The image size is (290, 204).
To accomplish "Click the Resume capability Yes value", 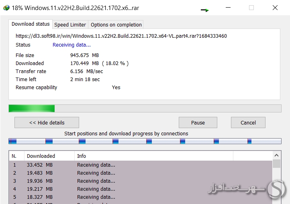I will point(116,87).
